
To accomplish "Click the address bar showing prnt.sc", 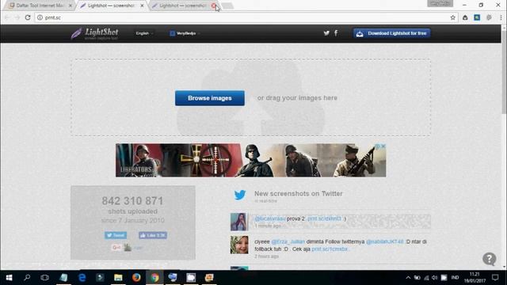I will 246,17.
